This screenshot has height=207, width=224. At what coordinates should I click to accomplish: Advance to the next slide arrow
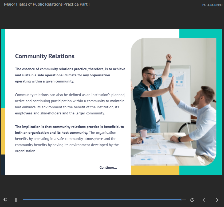point(217,200)
